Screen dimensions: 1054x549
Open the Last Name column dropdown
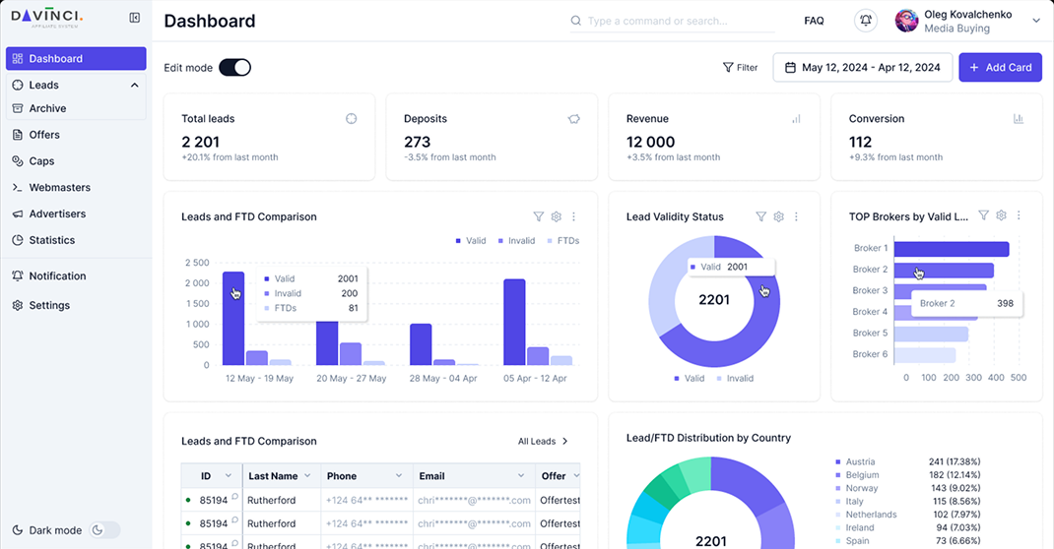307,476
